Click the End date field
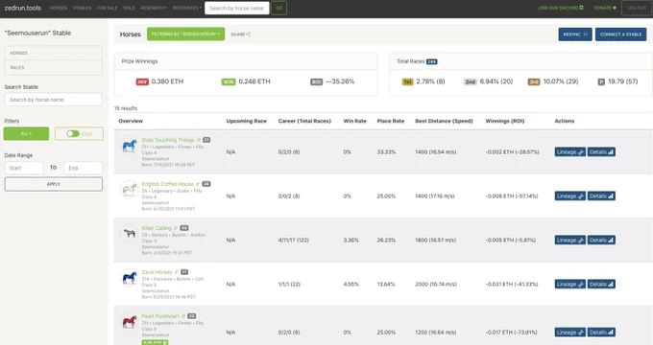Image resolution: width=653 pixels, height=345 pixels. coord(83,168)
